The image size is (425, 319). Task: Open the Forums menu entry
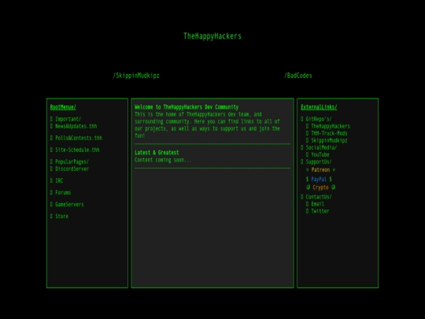63,193
